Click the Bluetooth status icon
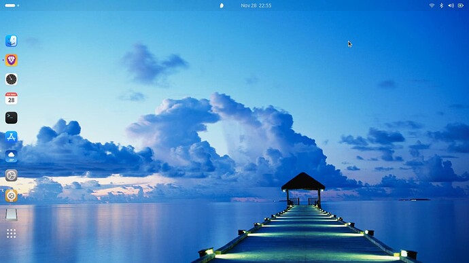 pos(441,5)
